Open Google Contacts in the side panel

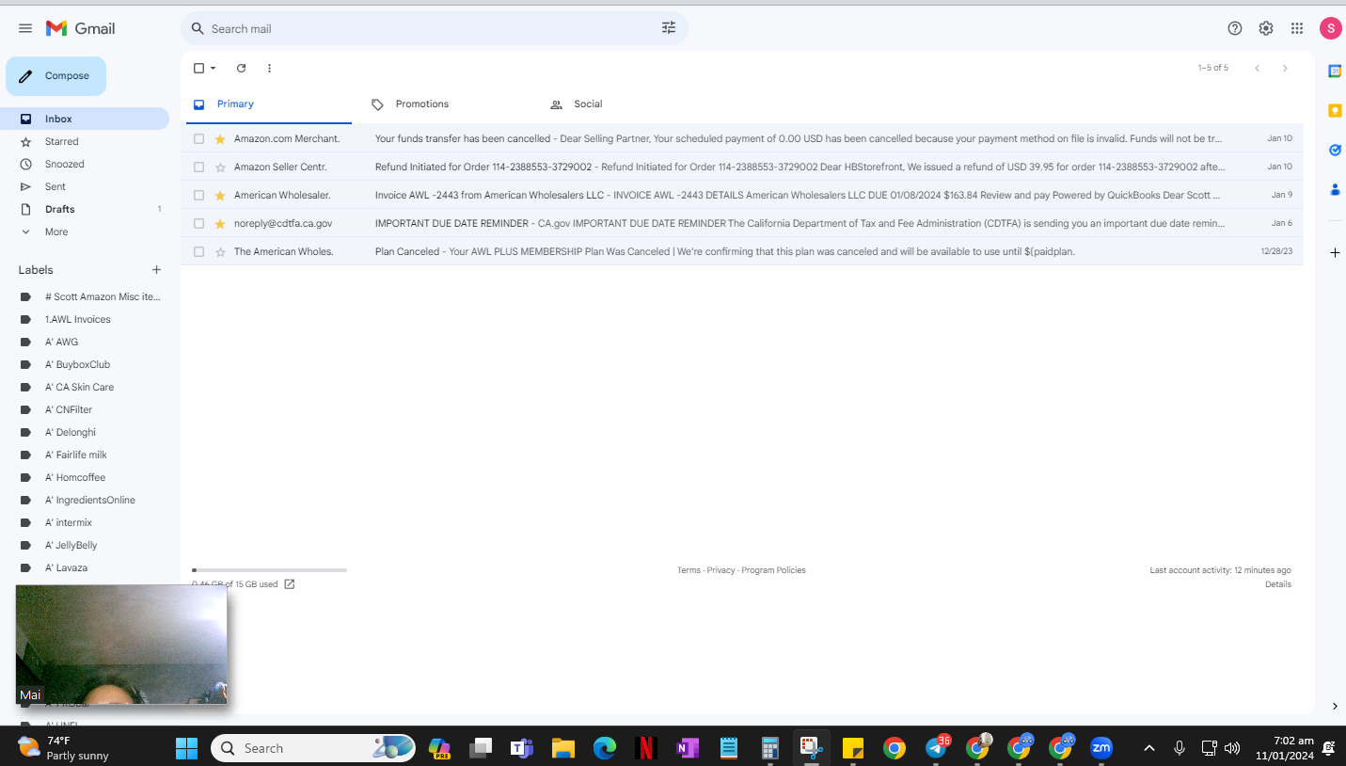[1335, 189]
